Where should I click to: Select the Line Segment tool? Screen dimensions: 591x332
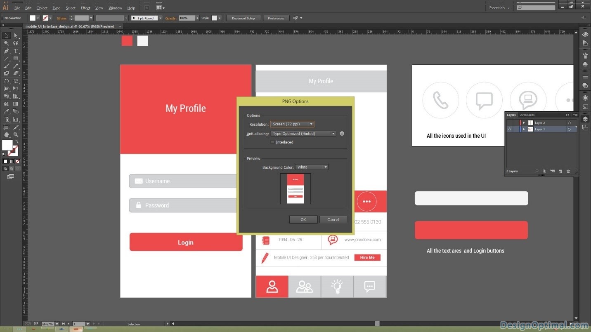pyautogui.click(x=6, y=59)
